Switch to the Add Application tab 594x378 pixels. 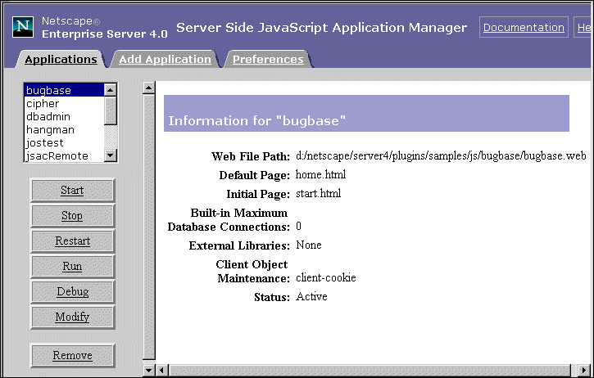[165, 60]
